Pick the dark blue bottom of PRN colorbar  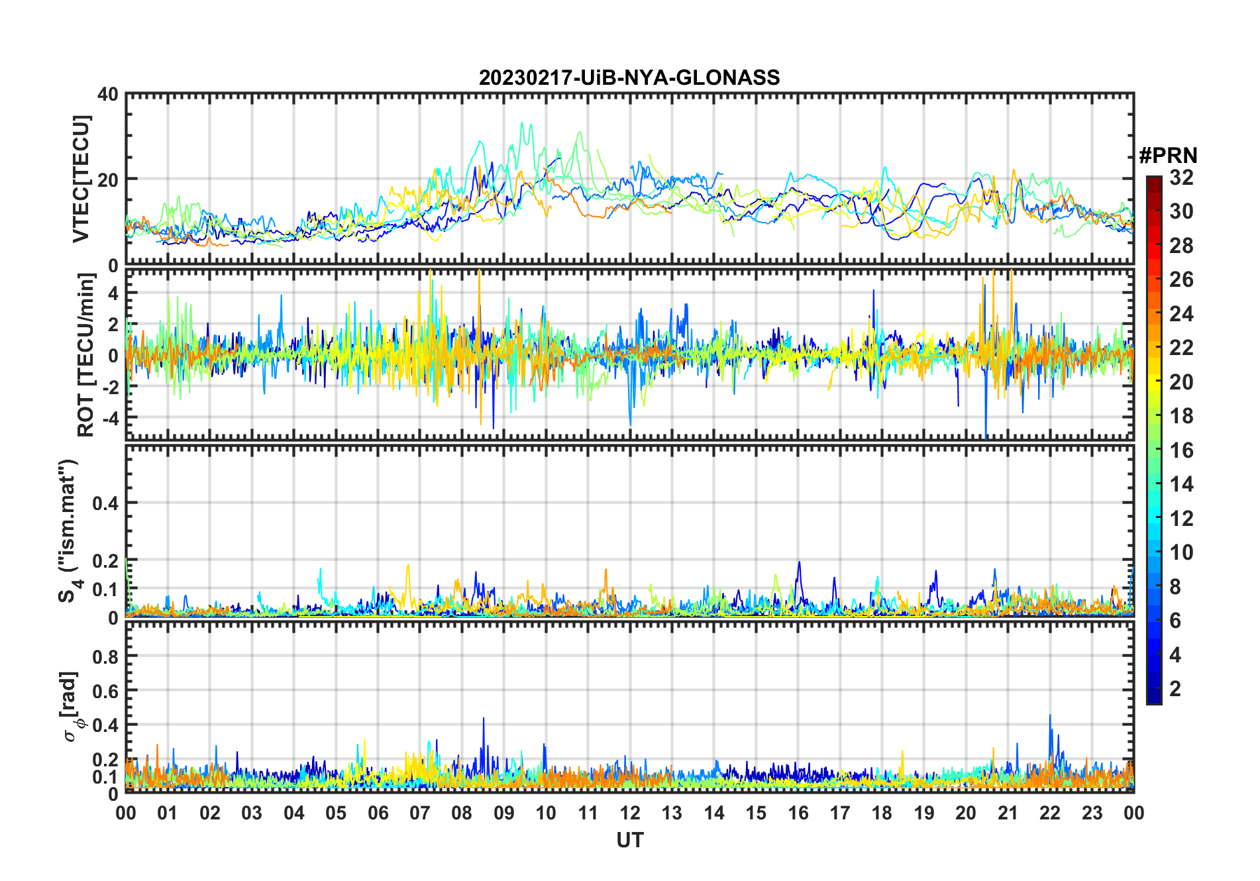1154,696
